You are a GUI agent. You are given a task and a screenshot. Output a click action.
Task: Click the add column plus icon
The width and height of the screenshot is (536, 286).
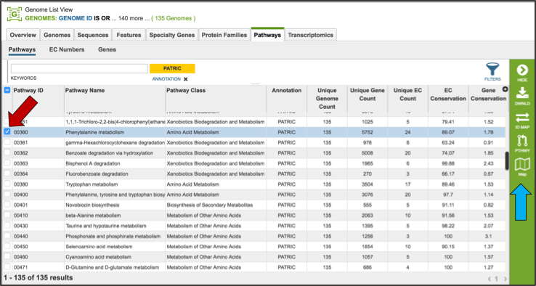click(x=505, y=89)
